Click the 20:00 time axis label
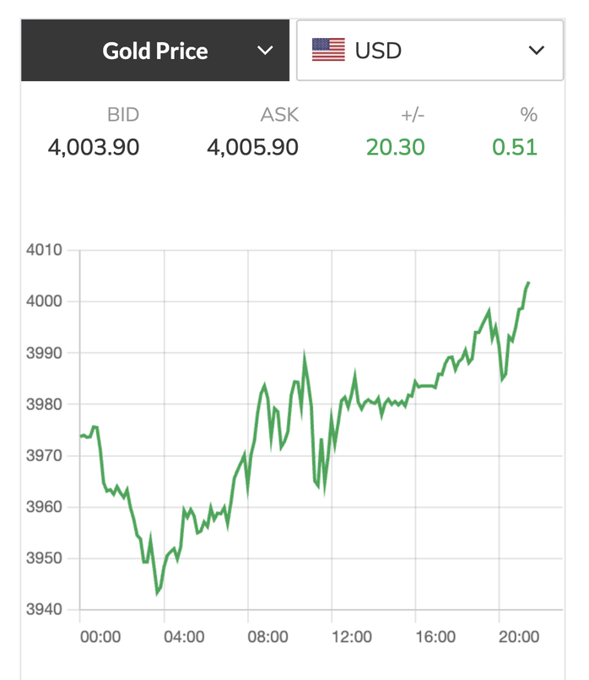 coord(519,636)
